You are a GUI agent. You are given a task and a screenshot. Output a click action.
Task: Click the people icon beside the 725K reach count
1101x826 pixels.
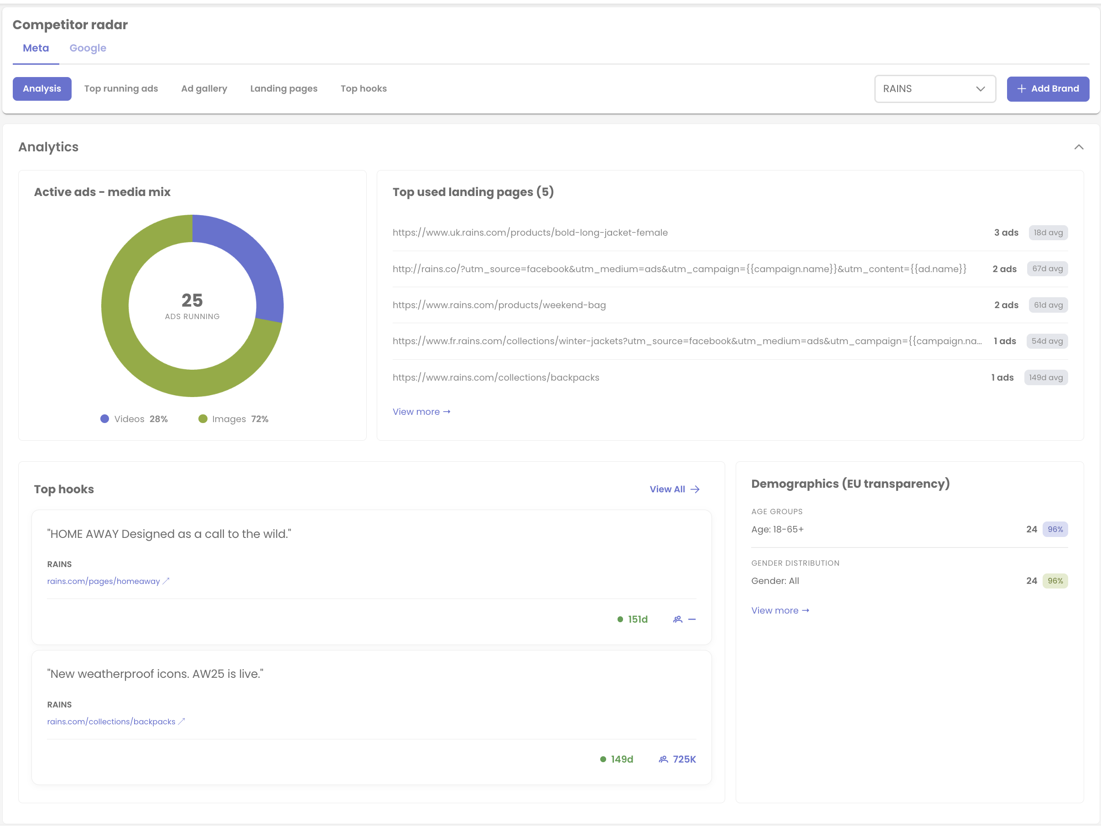pyautogui.click(x=663, y=759)
